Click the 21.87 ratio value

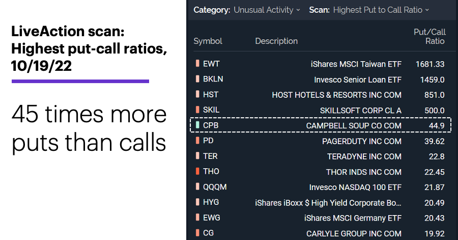tap(435, 187)
